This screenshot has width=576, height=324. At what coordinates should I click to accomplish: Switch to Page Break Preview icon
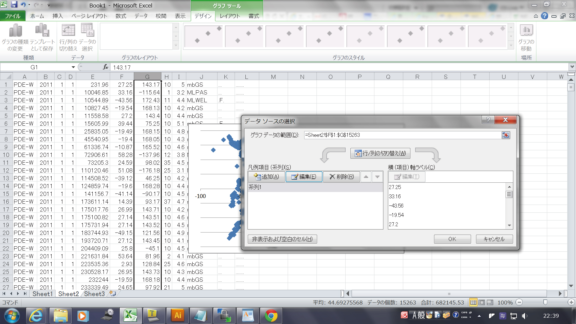pos(490,302)
